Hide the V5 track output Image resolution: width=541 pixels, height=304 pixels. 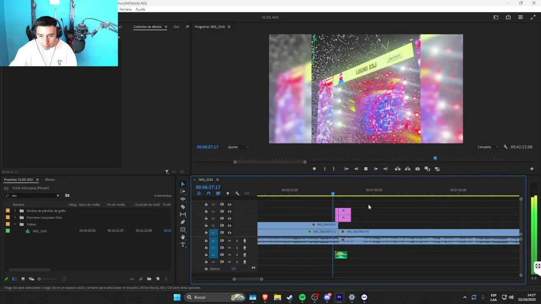click(x=230, y=204)
